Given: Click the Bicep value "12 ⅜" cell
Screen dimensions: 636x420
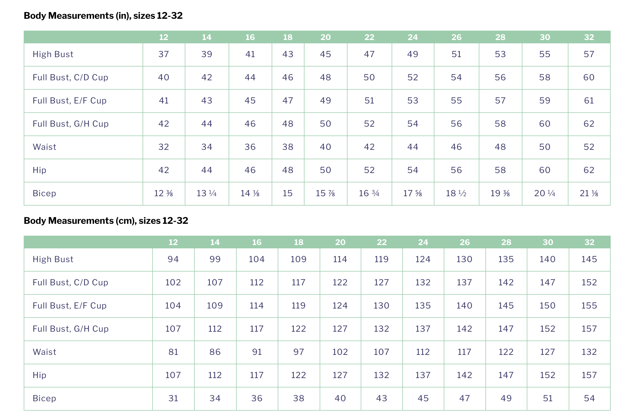Looking at the screenshot, I should coord(164,193).
